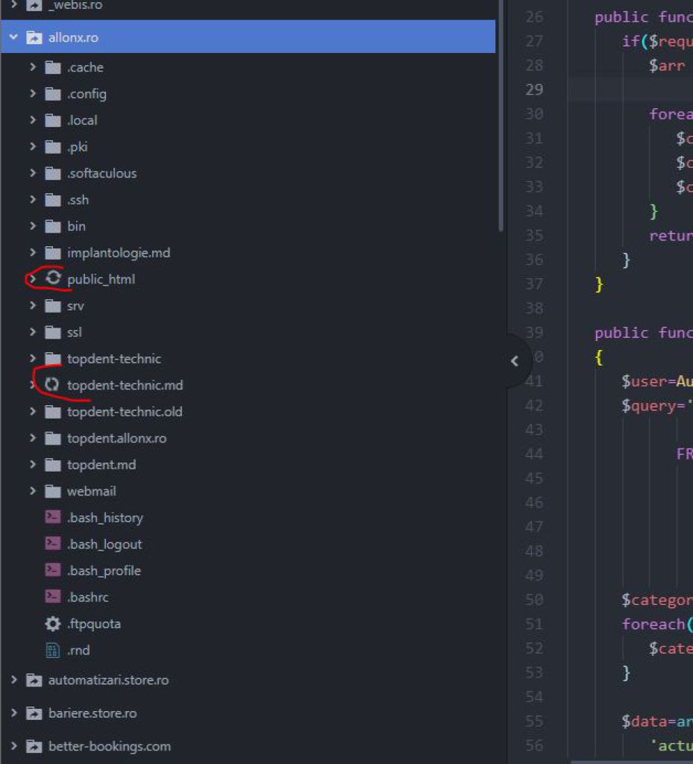The width and height of the screenshot is (693, 764).
Task: Click the implantologie.md folder icon
Action: (x=53, y=253)
